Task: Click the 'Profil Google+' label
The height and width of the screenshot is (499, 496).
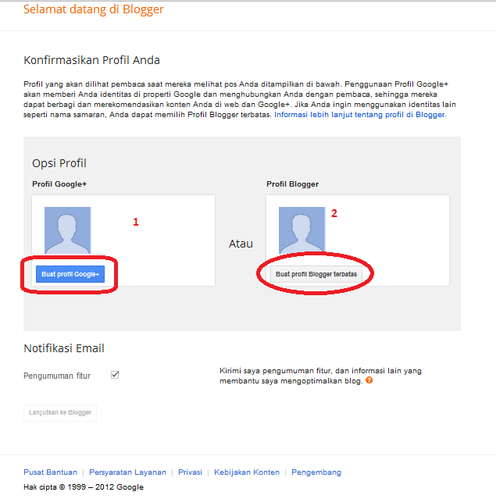Action: point(59,184)
